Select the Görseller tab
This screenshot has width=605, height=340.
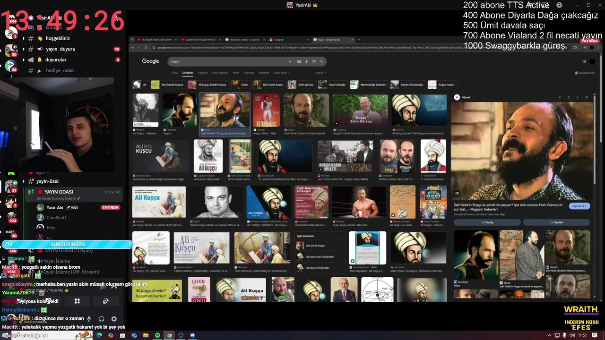tap(188, 73)
